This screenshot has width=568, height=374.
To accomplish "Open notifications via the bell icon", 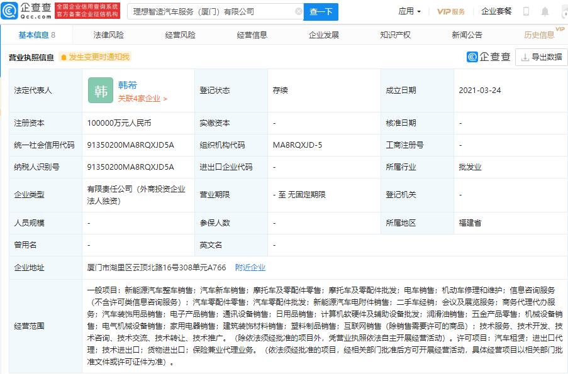I will [x=545, y=11].
